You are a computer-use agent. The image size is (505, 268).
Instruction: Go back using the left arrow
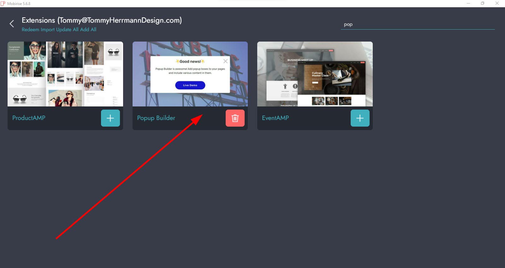12,24
